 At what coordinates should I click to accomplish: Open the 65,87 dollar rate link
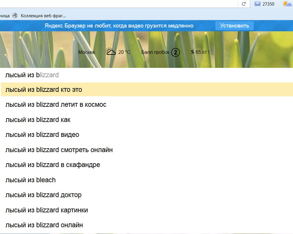pos(202,52)
